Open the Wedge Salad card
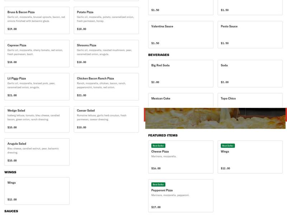The image size is (287, 215). [37, 119]
